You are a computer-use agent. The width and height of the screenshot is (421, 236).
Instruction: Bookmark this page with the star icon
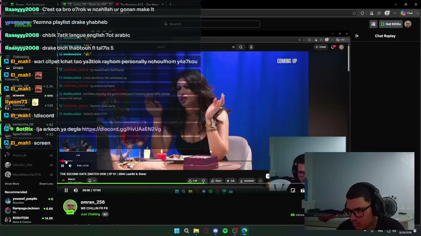tap(354, 13)
